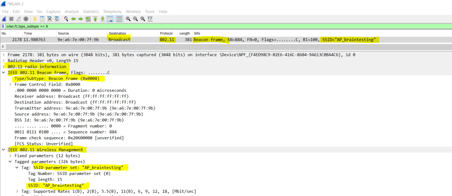Expand the Frame 2178 details
452x196 pixels.
click(4, 55)
